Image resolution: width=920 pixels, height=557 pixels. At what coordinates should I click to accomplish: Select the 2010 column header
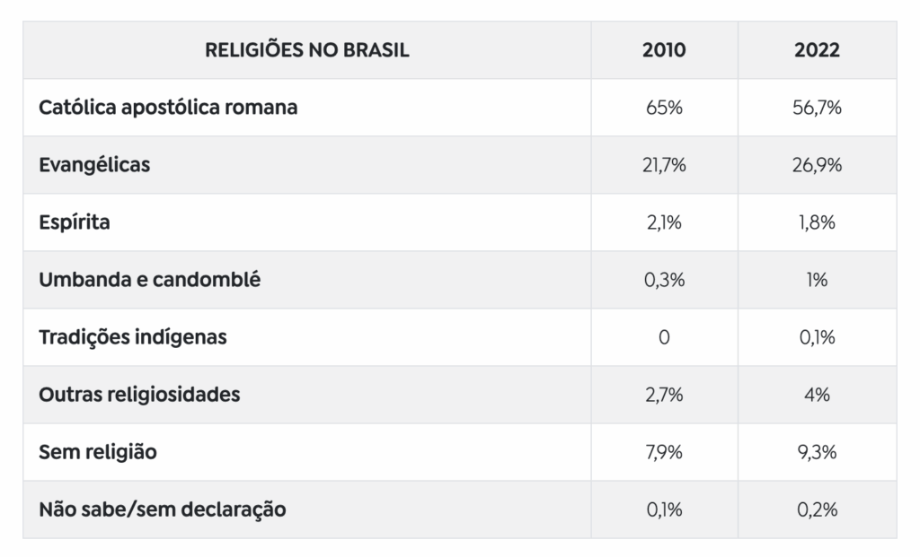point(664,50)
